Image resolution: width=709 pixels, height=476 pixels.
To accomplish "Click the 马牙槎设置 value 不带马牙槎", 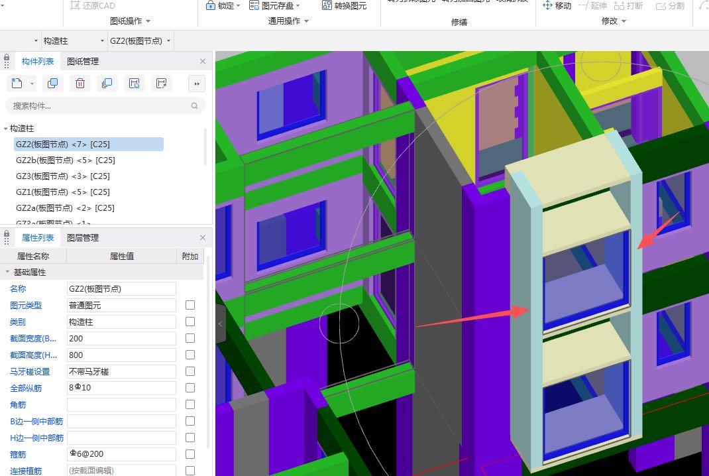I will click(x=121, y=371).
